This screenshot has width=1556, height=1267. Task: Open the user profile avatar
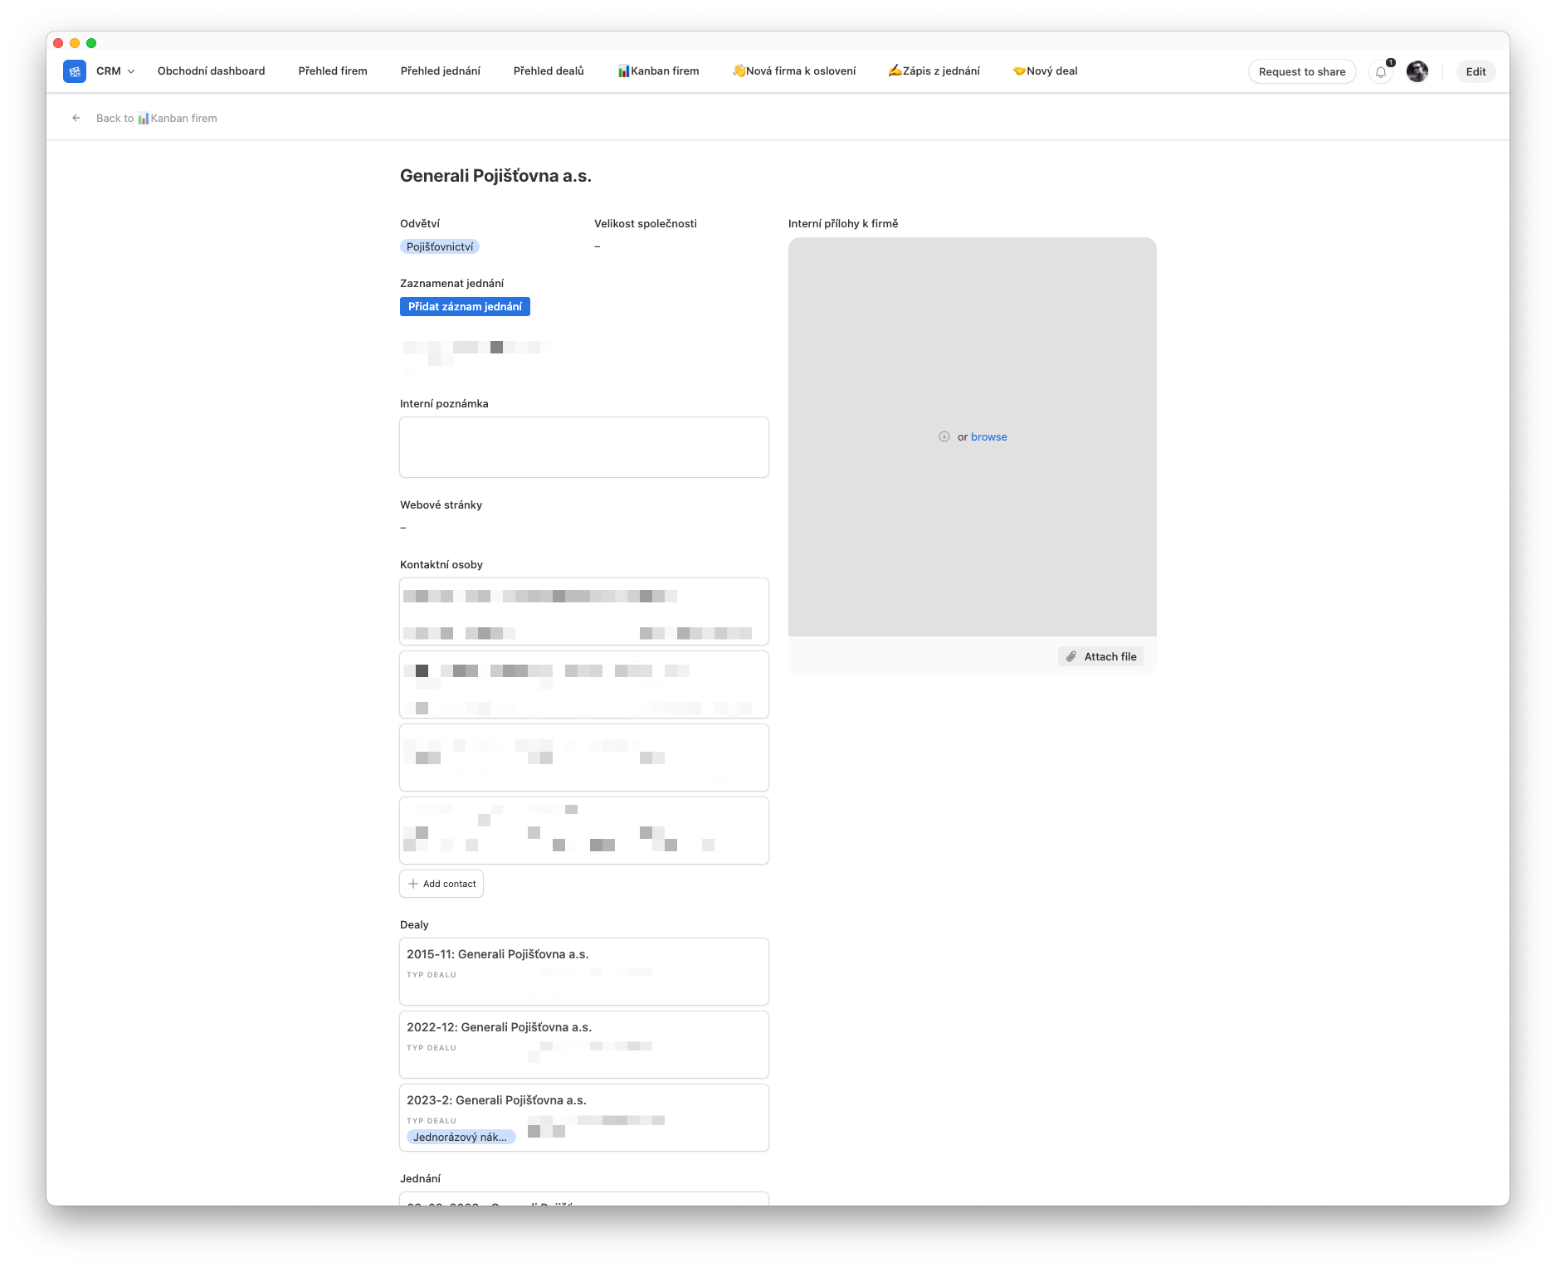tap(1417, 72)
